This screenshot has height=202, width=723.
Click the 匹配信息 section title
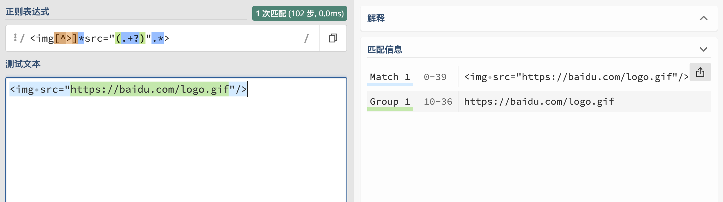pos(385,50)
